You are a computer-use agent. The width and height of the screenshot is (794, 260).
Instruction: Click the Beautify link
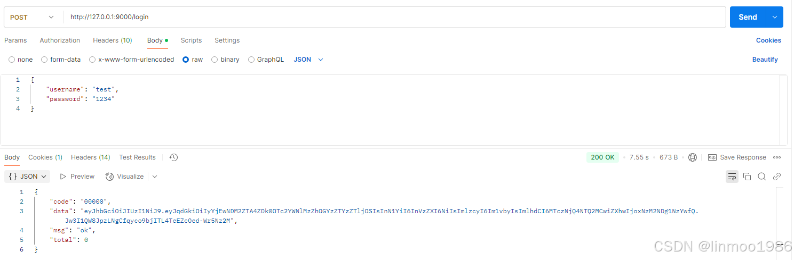tap(765, 60)
